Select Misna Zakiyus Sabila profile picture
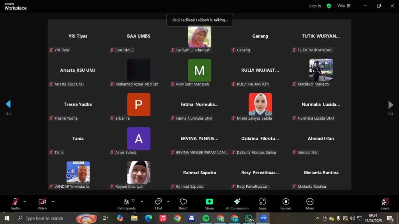The height and width of the screenshot is (224, 399). pos(260,104)
